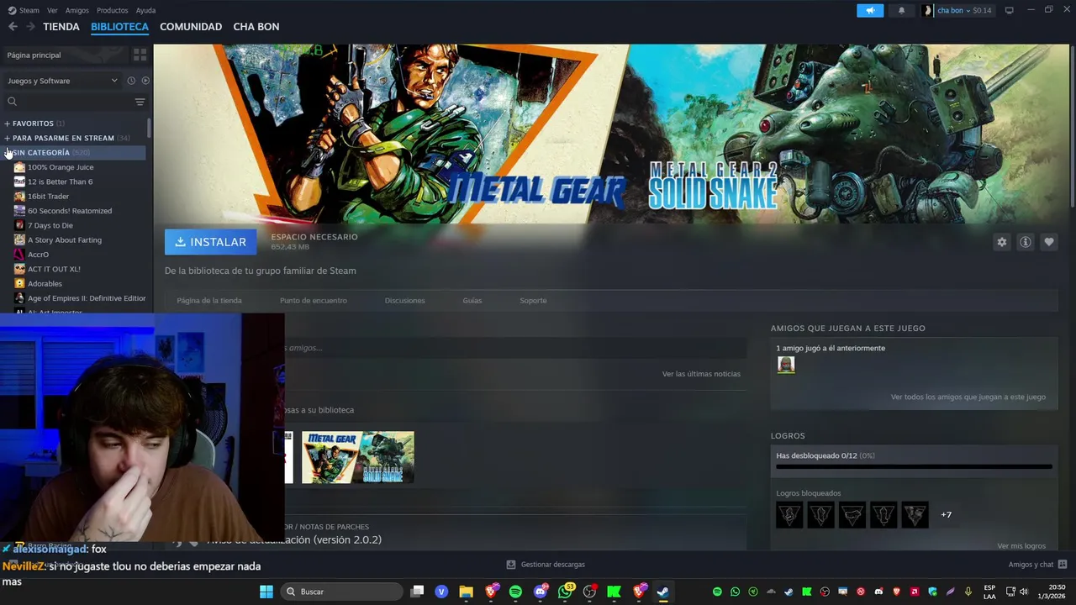Open advanced filter options icon
Viewport: 1076px width, 605px height.
coord(140,102)
